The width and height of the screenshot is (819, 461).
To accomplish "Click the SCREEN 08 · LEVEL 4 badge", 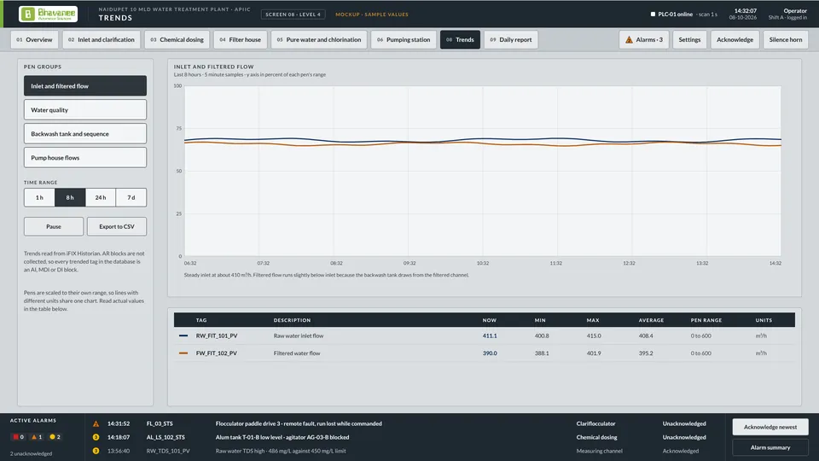I will 293,15.
